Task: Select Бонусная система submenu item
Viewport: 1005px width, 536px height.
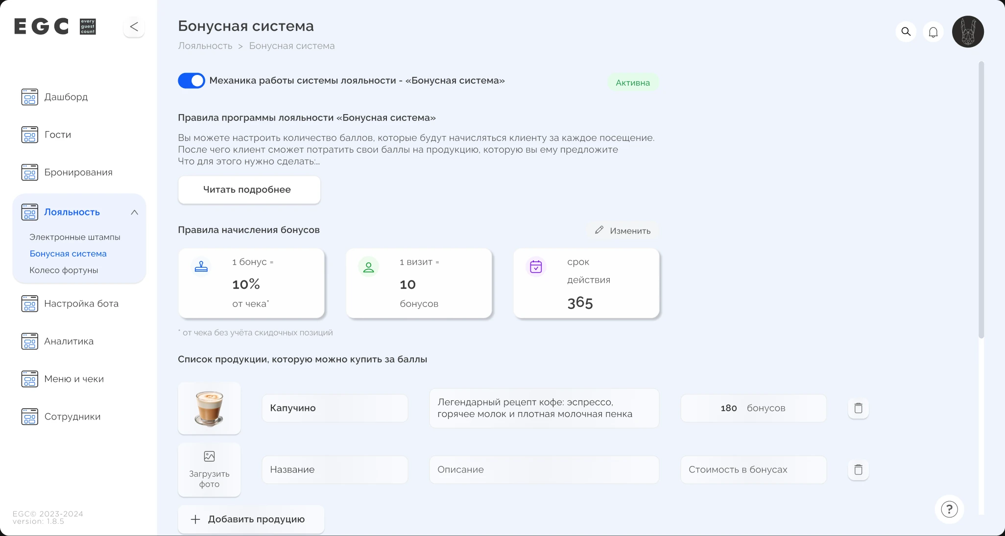Action: [x=68, y=254]
